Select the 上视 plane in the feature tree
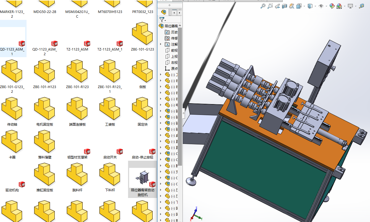 click(171, 56)
